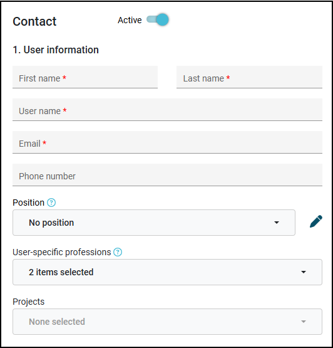Select the User name input field
The height and width of the screenshot is (348, 333).
pyautogui.click(x=167, y=110)
